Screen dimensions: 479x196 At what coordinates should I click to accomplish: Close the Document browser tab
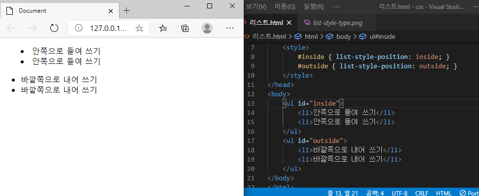(x=111, y=11)
